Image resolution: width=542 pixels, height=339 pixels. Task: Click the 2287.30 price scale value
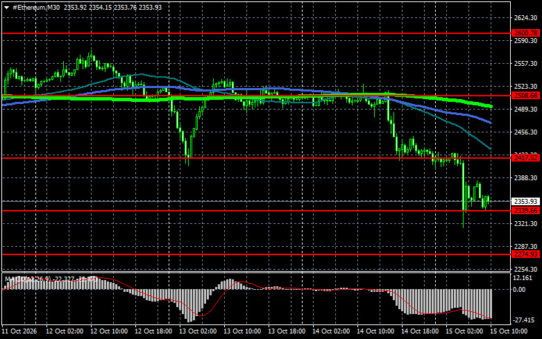(x=526, y=247)
